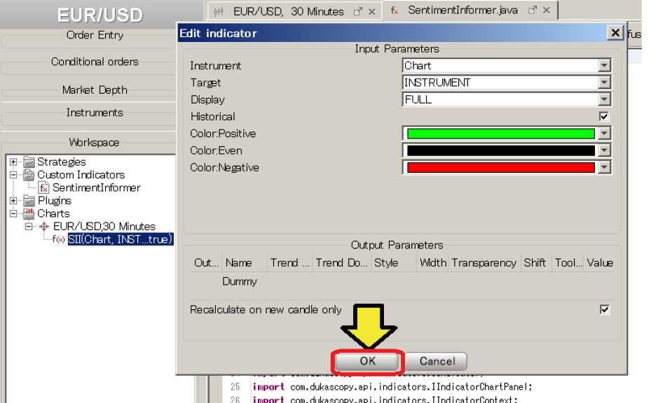Click the Value column header
This screenshot has width=658, height=403.
coord(599,262)
